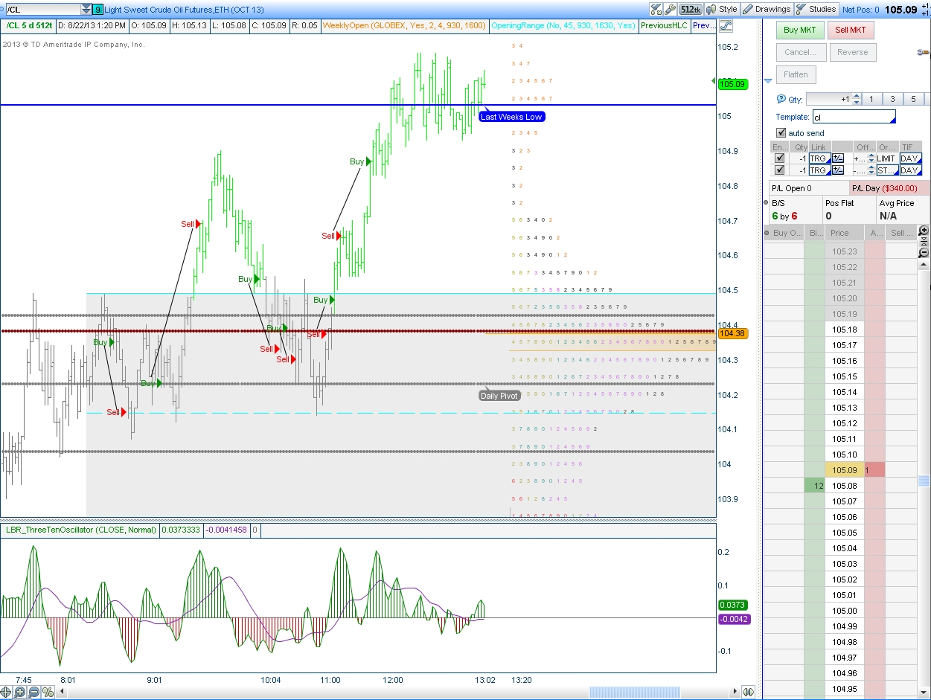Viewport: 931px width, 700px height.
Task: Click the Buy MKT button
Action: pos(800,30)
